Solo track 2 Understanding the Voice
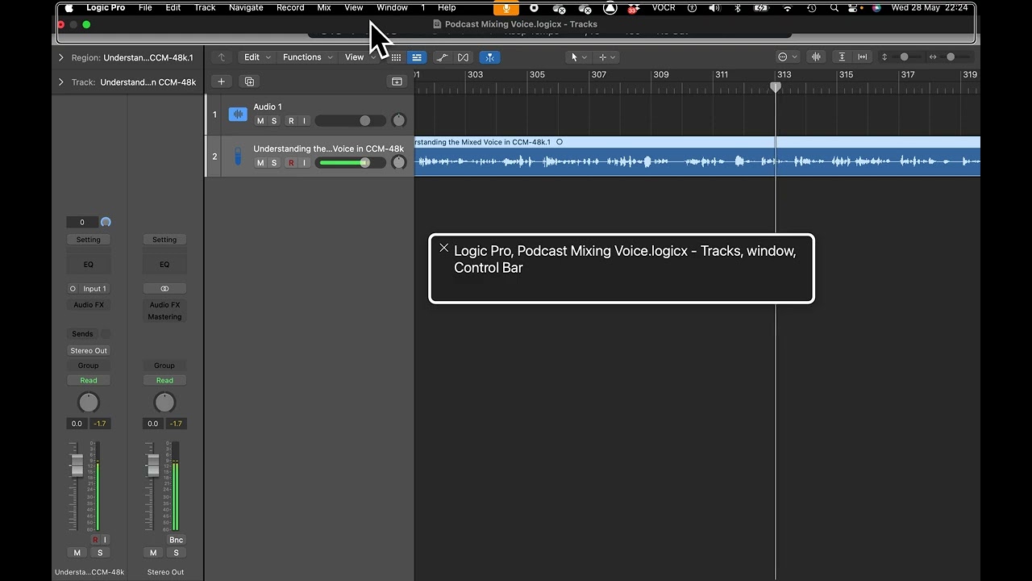Image resolution: width=1032 pixels, height=581 pixels. tap(274, 163)
